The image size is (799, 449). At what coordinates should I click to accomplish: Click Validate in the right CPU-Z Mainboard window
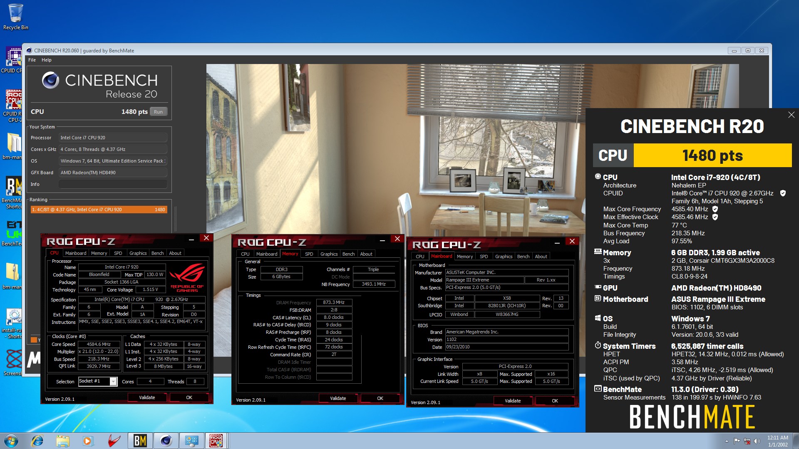pyautogui.click(x=513, y=401)
